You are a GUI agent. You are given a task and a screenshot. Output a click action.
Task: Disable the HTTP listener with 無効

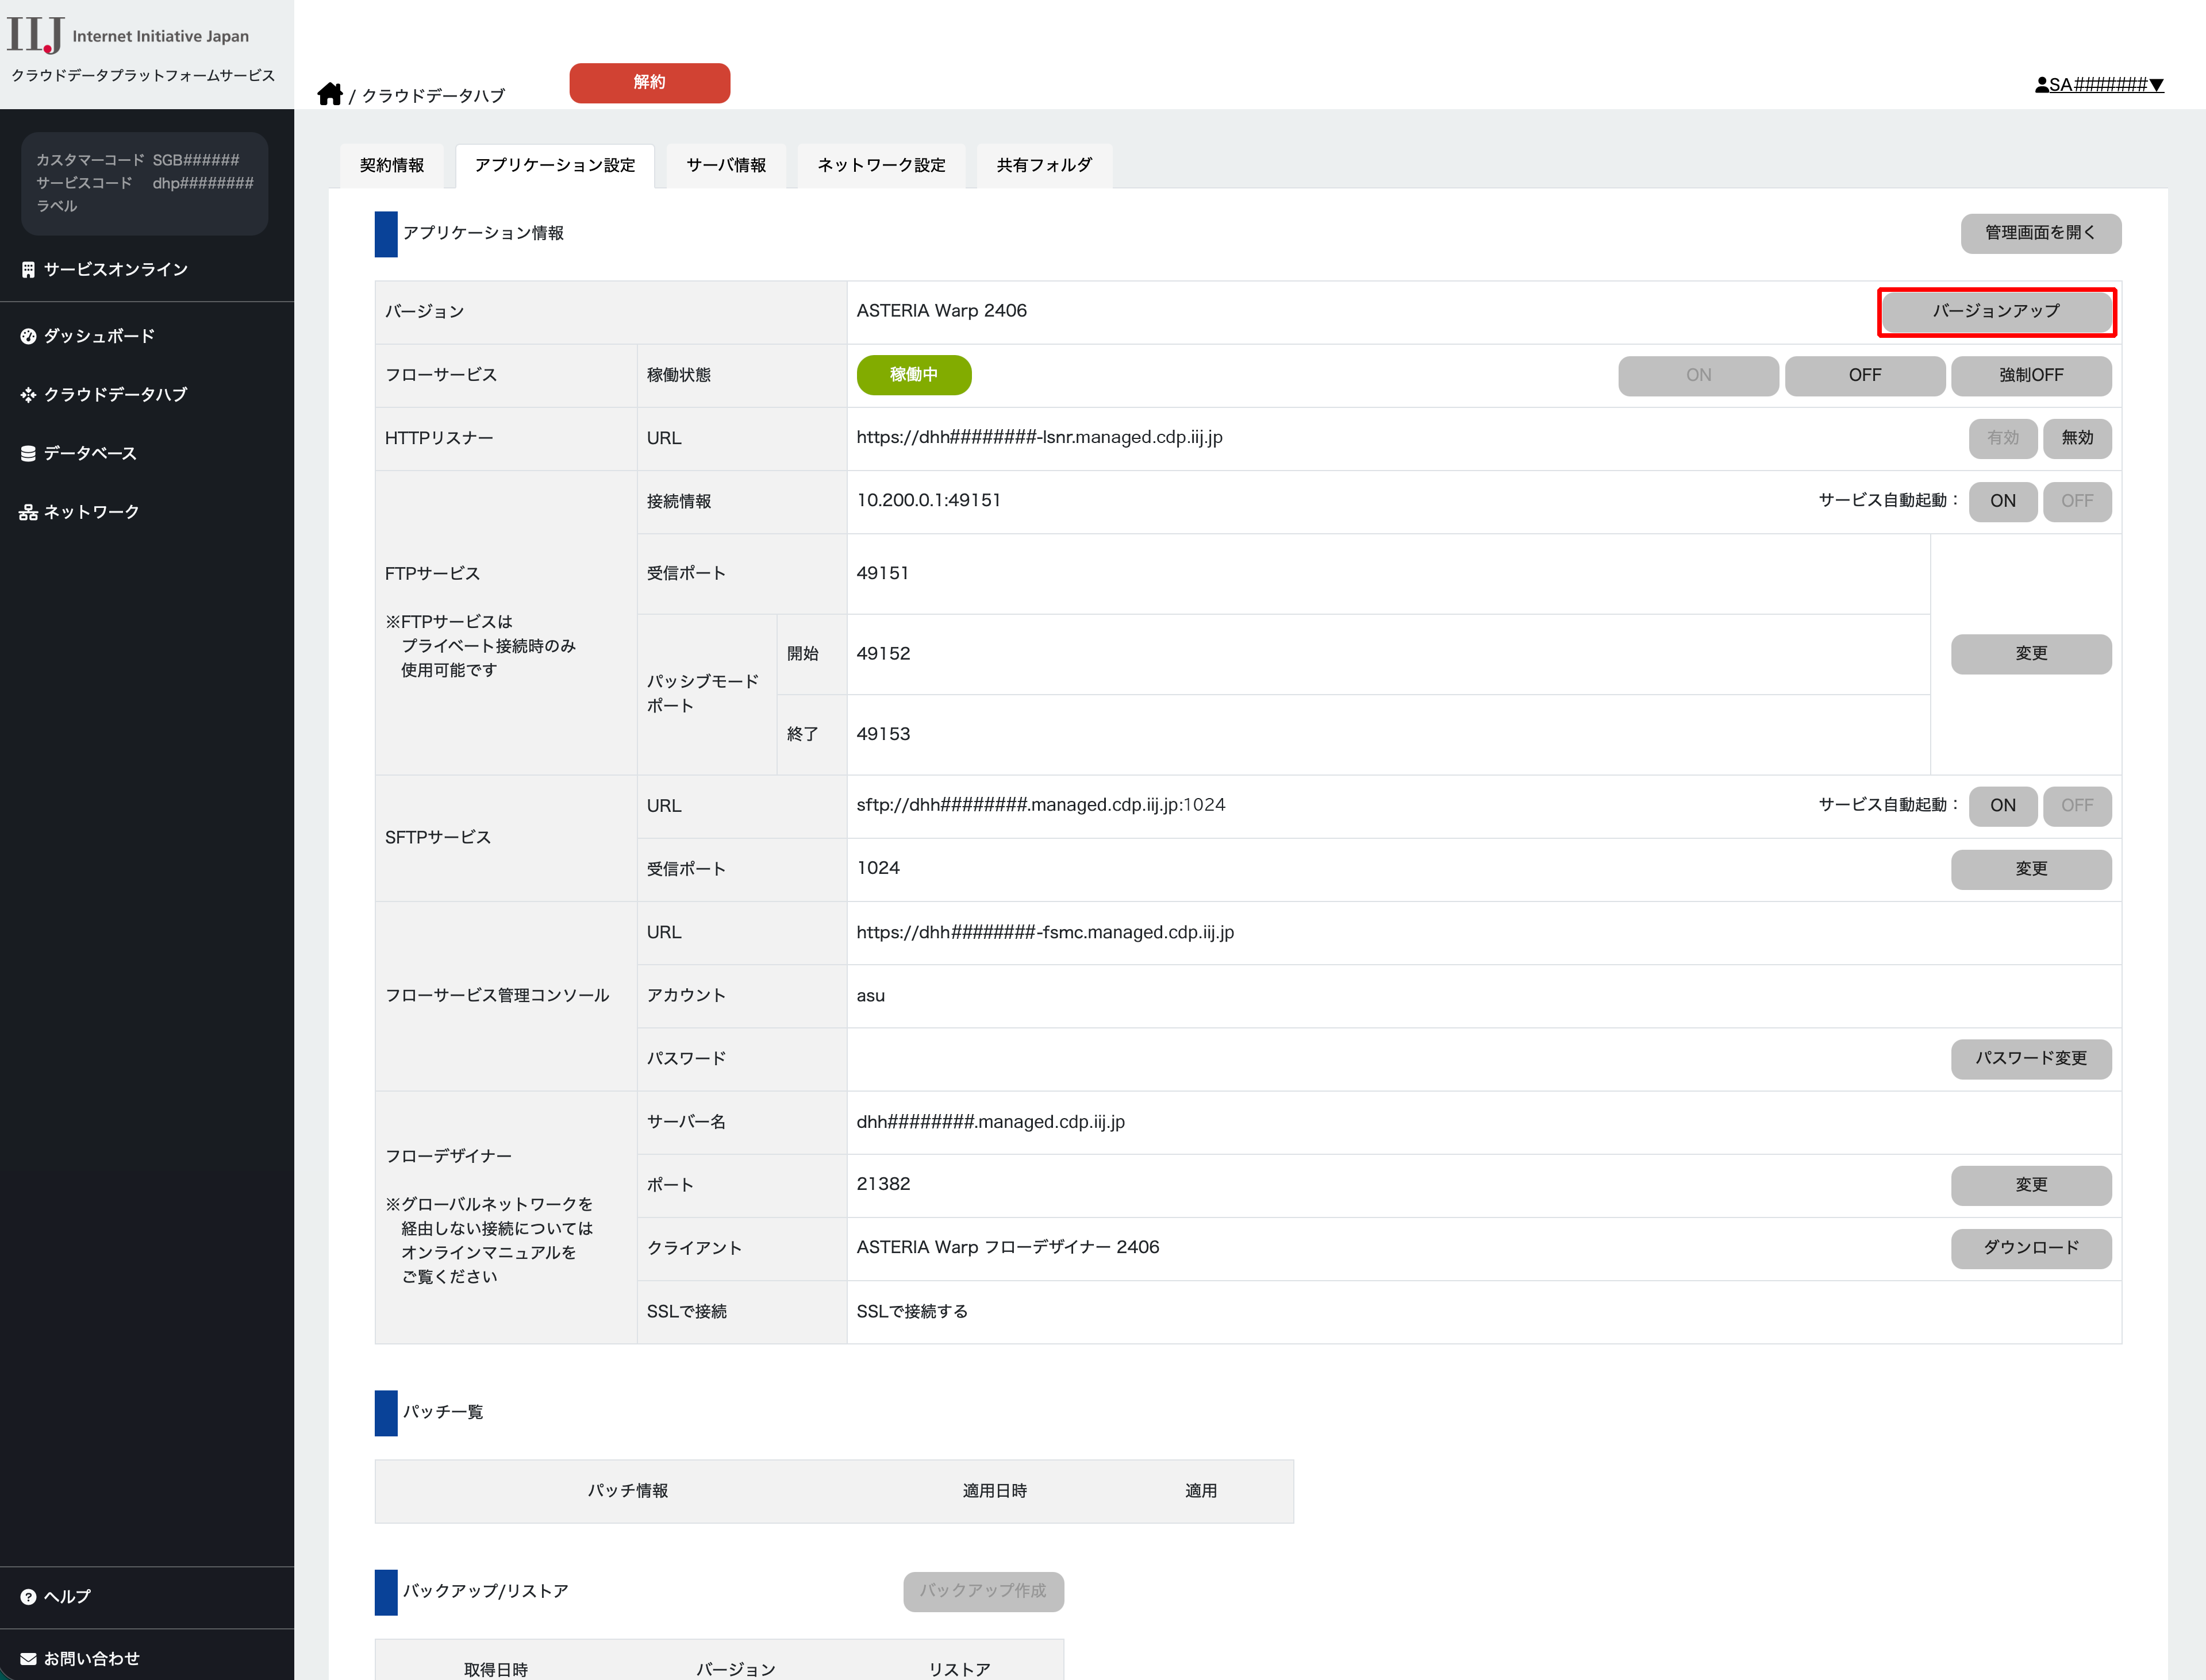[2076, 438]
